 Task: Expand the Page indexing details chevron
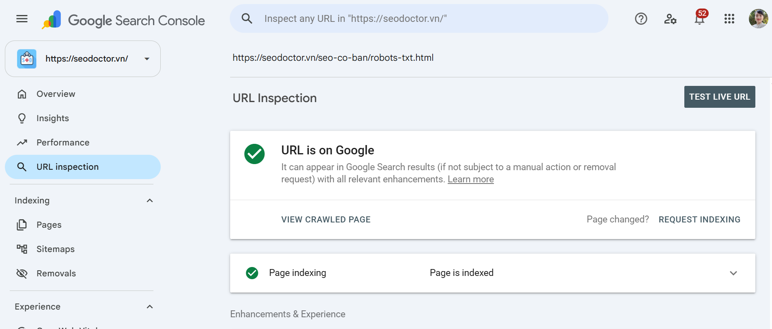tap(733, 273)
